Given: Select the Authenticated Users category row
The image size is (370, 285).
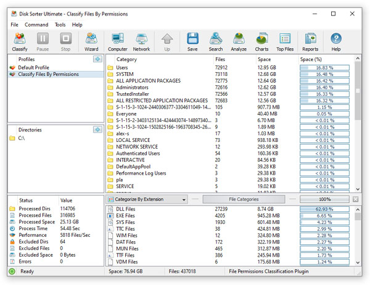Looking at the screenshot, I should (x=230, y=153).
